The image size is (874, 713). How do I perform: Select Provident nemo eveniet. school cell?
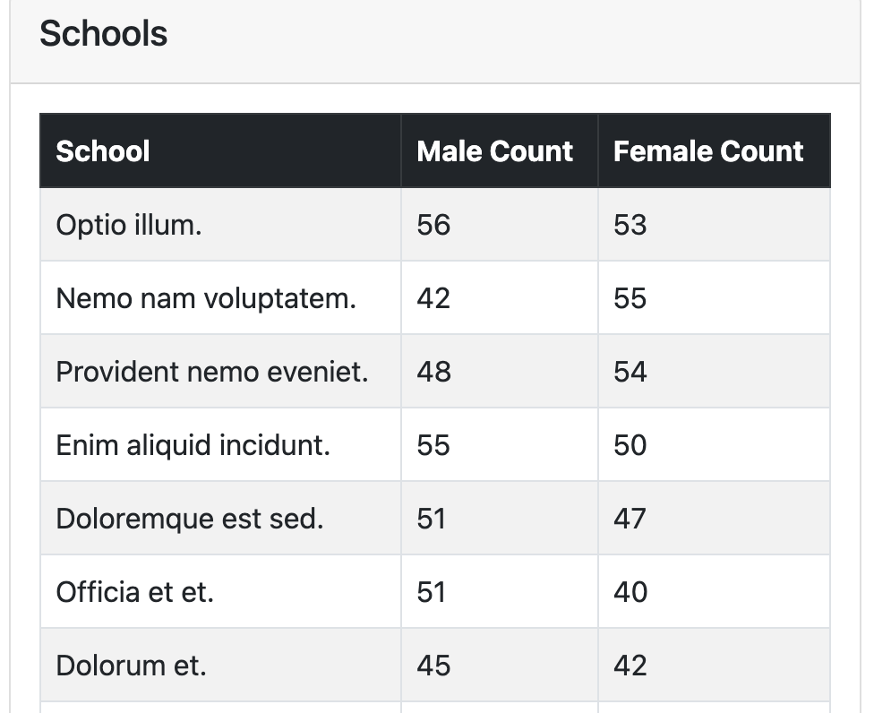click(220, 372)
